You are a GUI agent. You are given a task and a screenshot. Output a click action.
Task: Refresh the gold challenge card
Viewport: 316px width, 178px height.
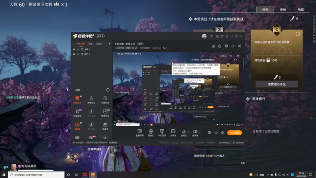pyautogui.click(x=298, y=34)
